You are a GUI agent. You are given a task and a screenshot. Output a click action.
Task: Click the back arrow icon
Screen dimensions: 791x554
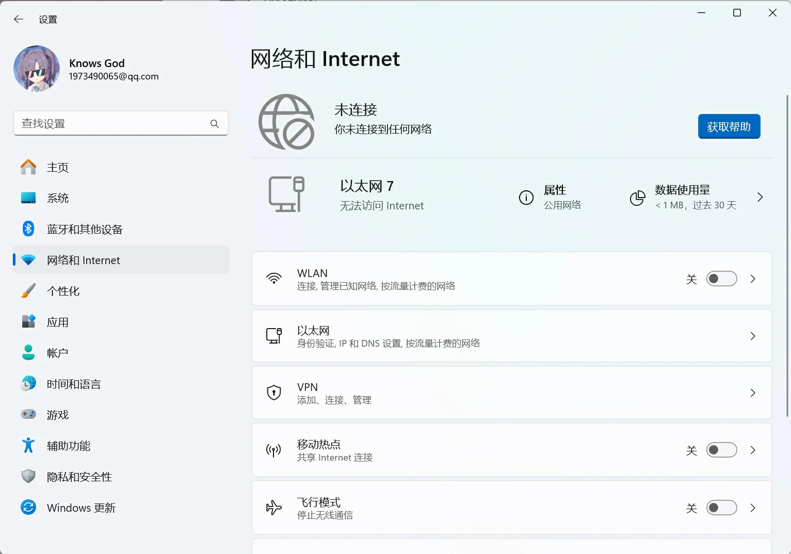coord(19,19)
